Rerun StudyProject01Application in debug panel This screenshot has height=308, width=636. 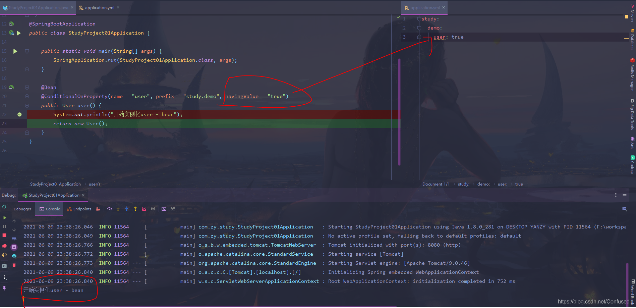[4, 207]
